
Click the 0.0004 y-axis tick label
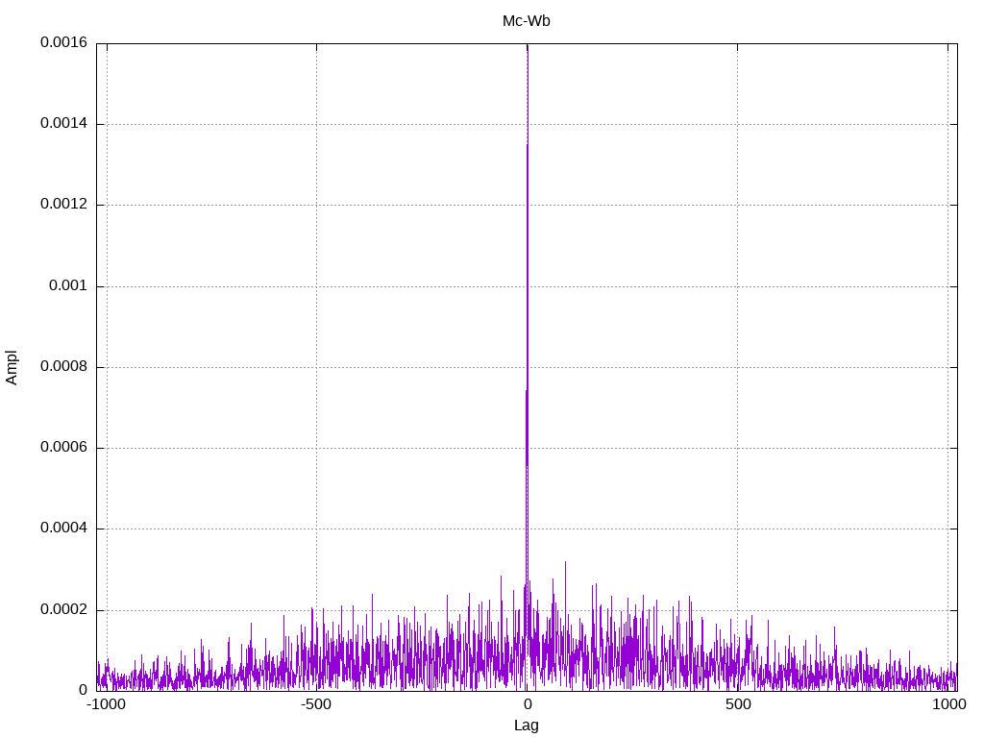pos(63,529)
